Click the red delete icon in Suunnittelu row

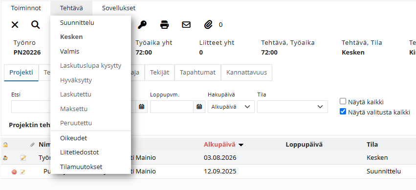pyautogui.click(x=14, y=172)
